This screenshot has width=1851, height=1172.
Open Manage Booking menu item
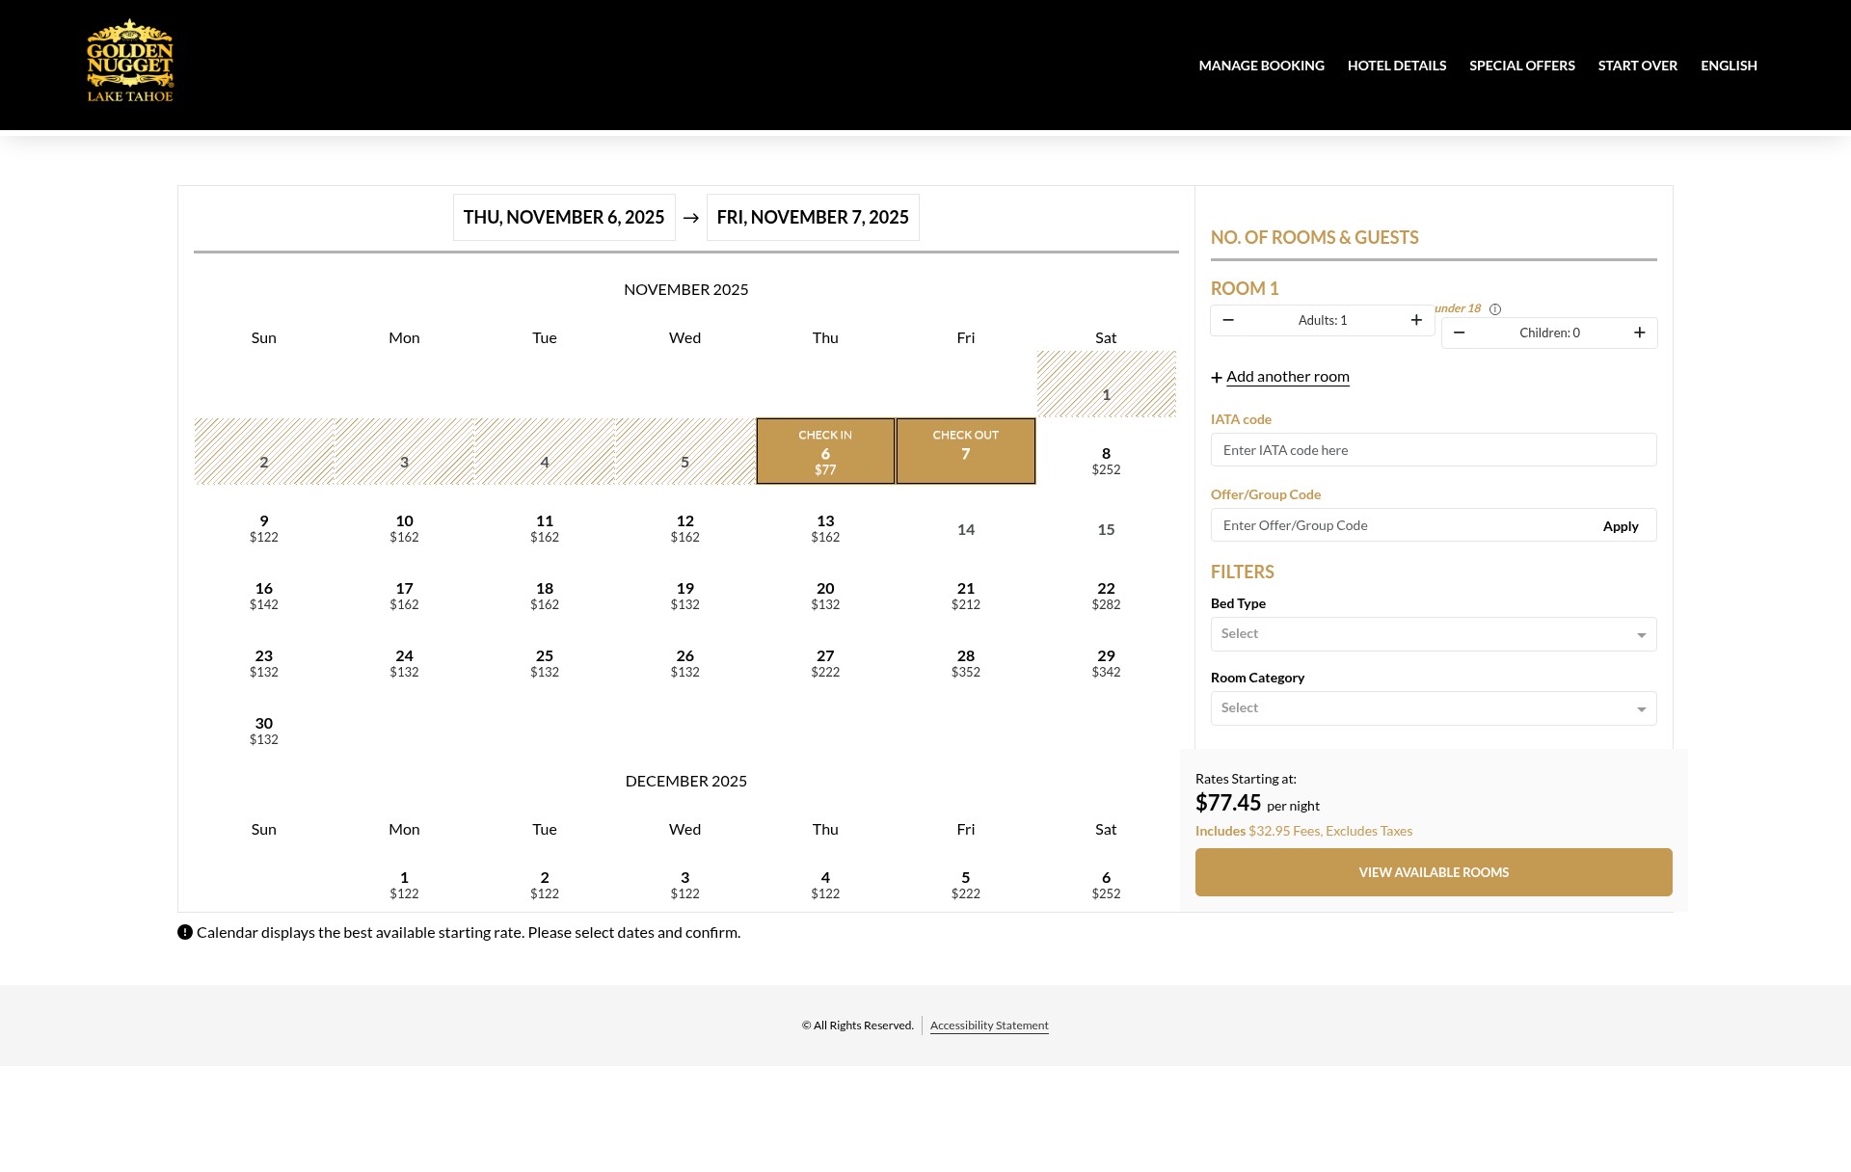pos(1261,66)
